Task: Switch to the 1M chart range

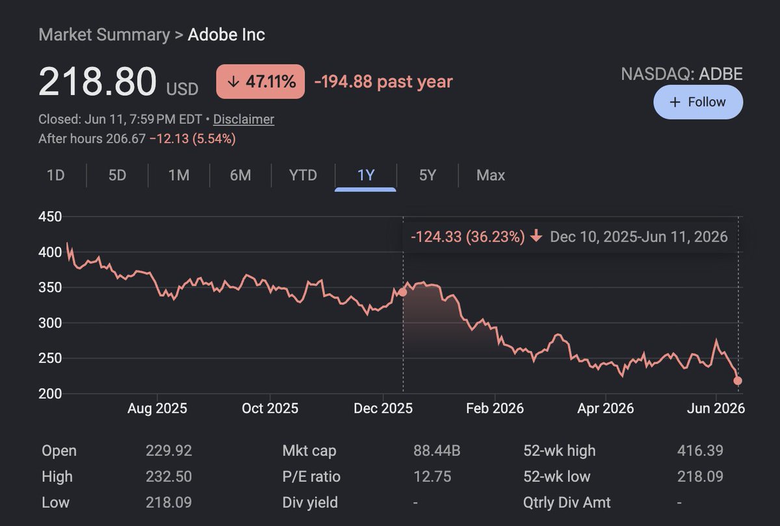Action: point(179,175)
